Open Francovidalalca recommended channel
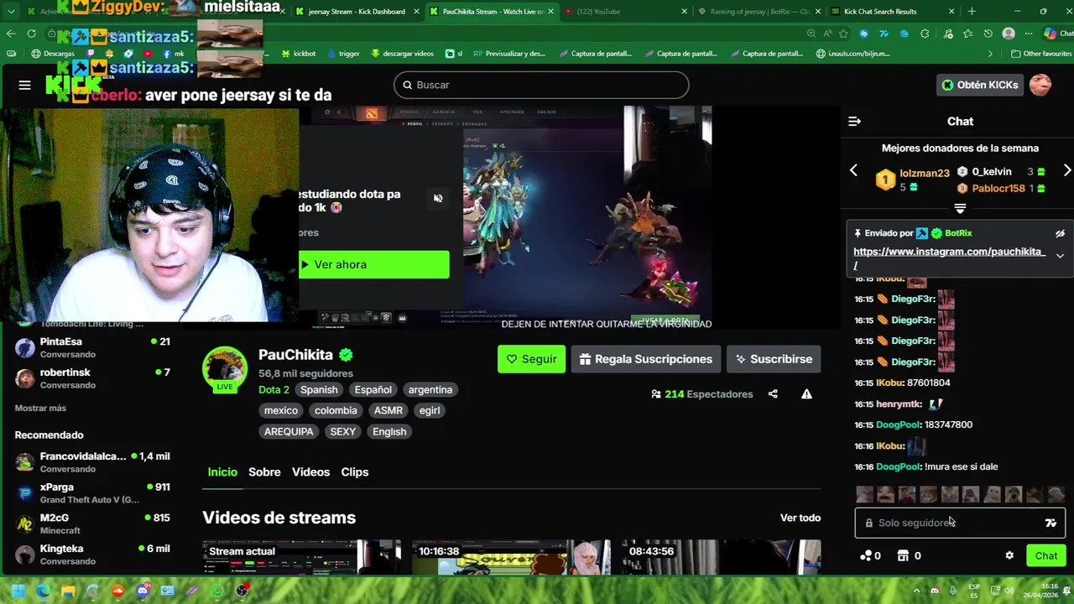1074x604 pixels. click(x=92, y=462)
